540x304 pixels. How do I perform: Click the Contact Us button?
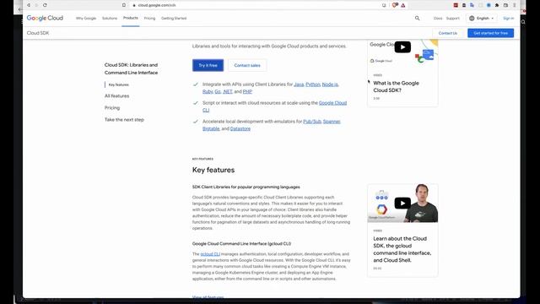tap(448, 33)
